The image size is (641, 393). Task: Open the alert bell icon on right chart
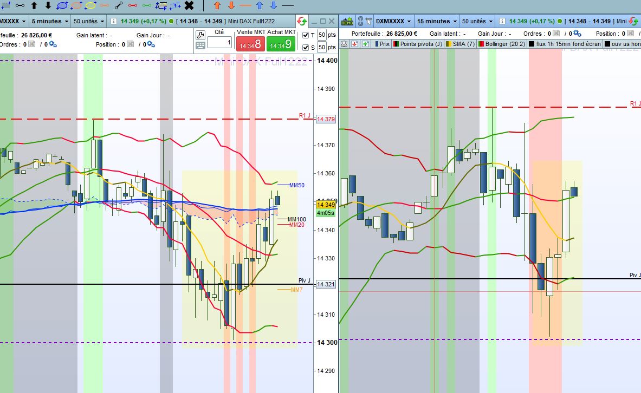[344, 44]
